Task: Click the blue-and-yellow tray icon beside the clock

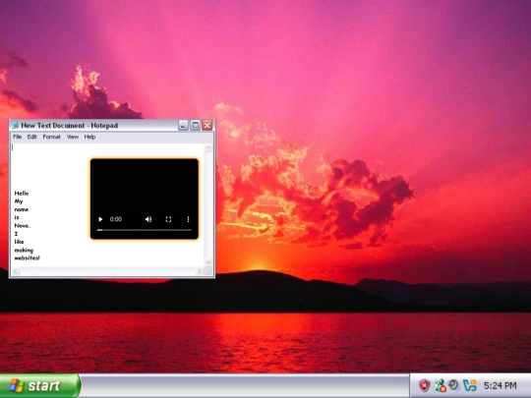Action: click(x=470, y=385)
